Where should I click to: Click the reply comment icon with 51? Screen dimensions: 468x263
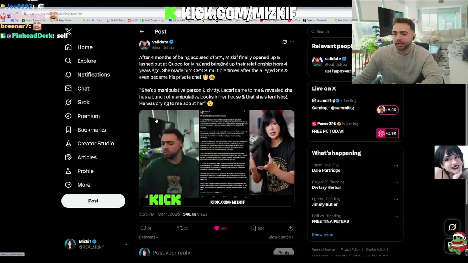tap(143, 228)
